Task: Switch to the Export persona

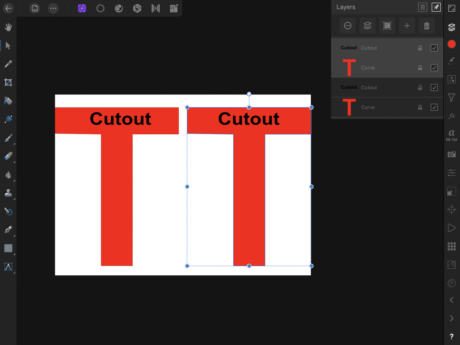Action: coord(174,8)
